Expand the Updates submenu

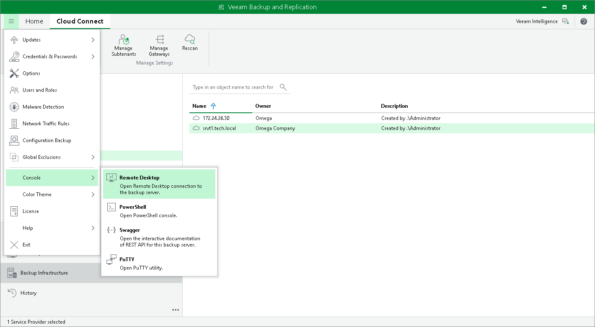click(93, 40)
